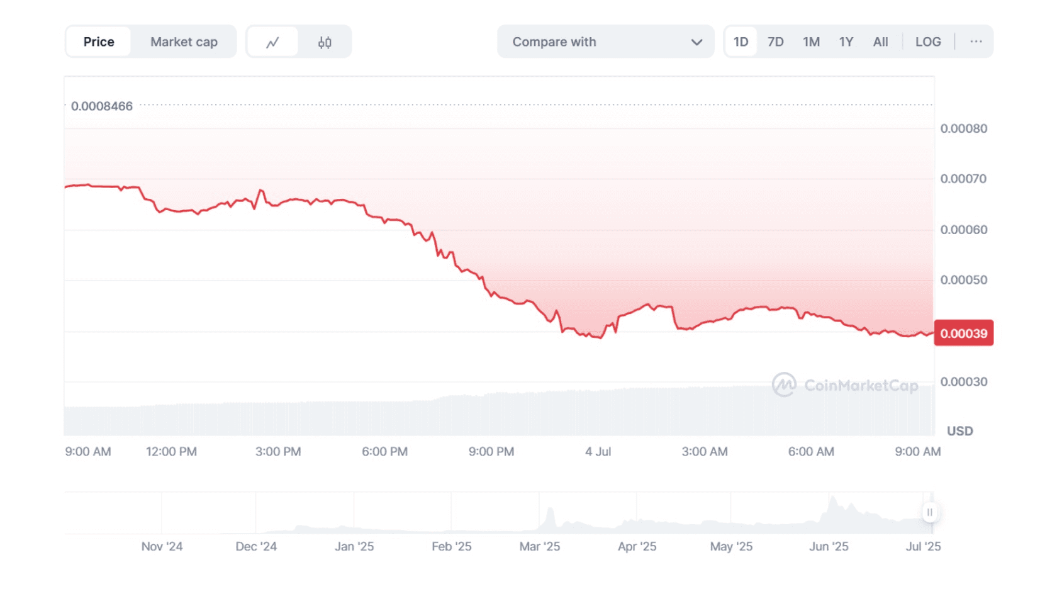Select the Market cap tab
Screen dimensions: 1057x594
pos(184,42)
